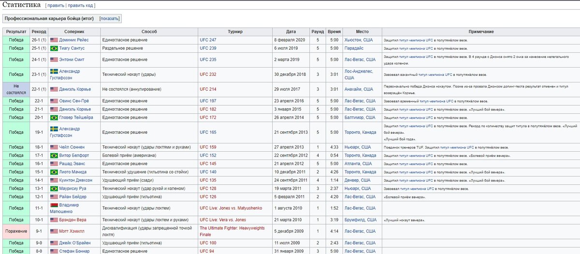Click the US flag beside Рашад Эванс
580x254 pixels.
click(54, 164)
